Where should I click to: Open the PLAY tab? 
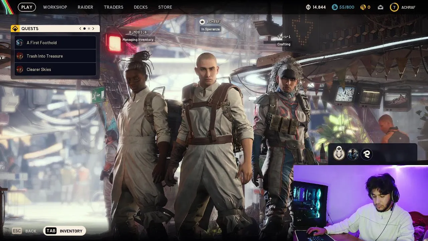[x=27, y=7]
